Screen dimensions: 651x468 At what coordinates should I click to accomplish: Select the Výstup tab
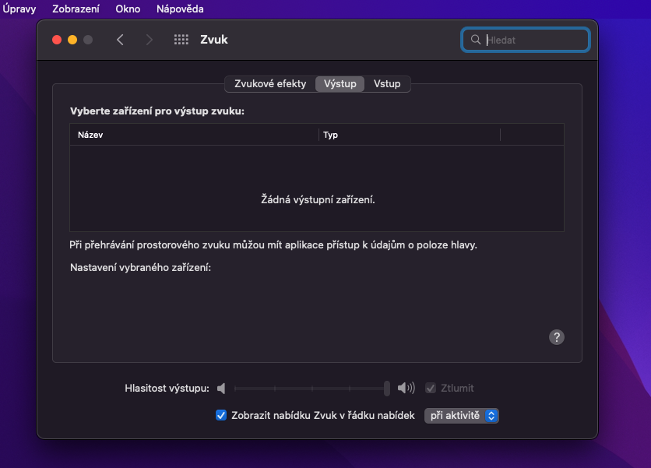[x=340, y=84]
